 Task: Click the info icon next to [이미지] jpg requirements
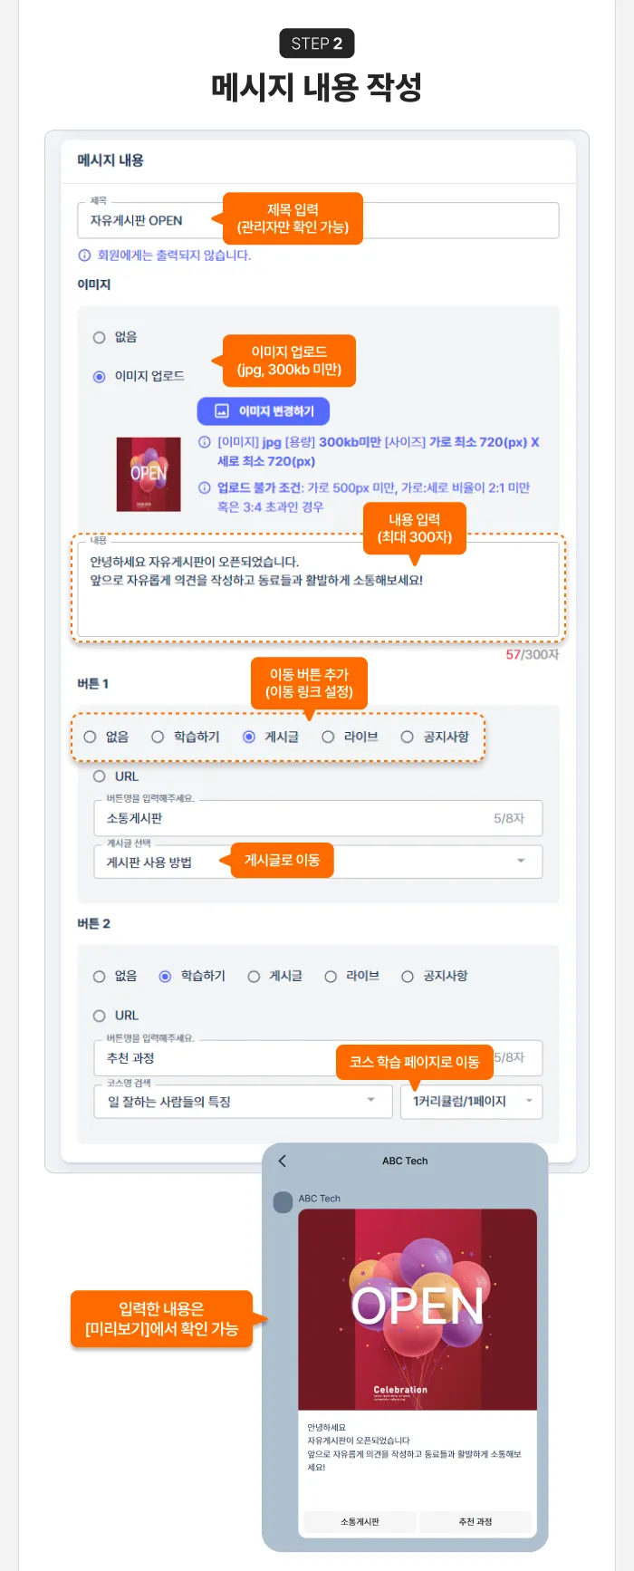coord(205,442)
